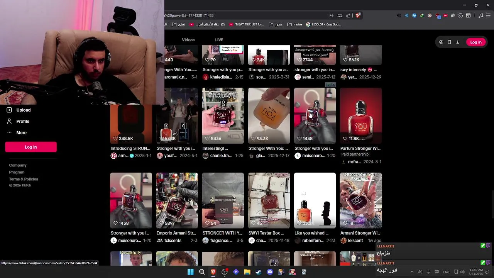Viewport: 494px width, 278px height.
Task: Open the browser hamburger menu
Action: pyautogui.click(x=488, y=15)
